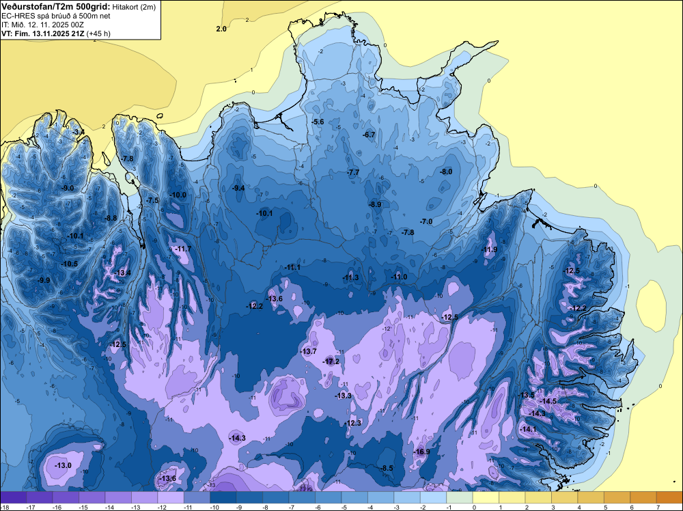The height and width of the screenshot is (511, 683).
Task: Click the valid time 'VT: Fim. 13.11.2025 21Z'
Action: tap(43, 33)
